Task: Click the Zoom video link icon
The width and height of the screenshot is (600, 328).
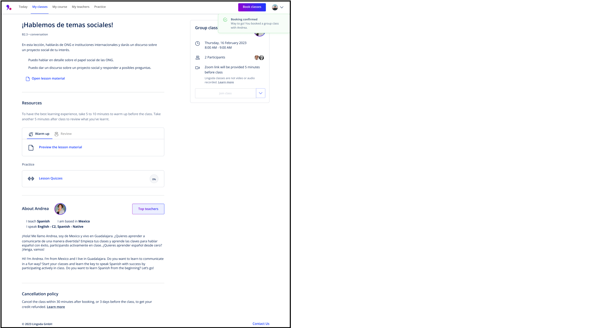Action: [198, 68]
